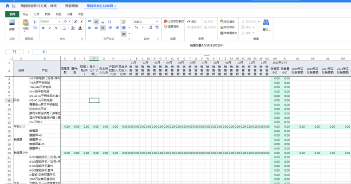Screen dimensions: 351x184
Task: Click the red font color A swatch
Action: (x=80, y=28)
